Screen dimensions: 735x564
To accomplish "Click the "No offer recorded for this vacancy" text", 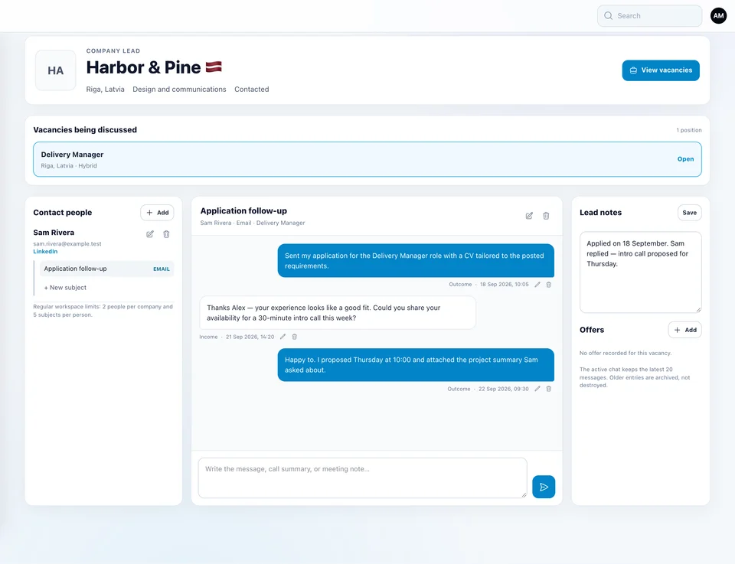I will tap(626, 354).
